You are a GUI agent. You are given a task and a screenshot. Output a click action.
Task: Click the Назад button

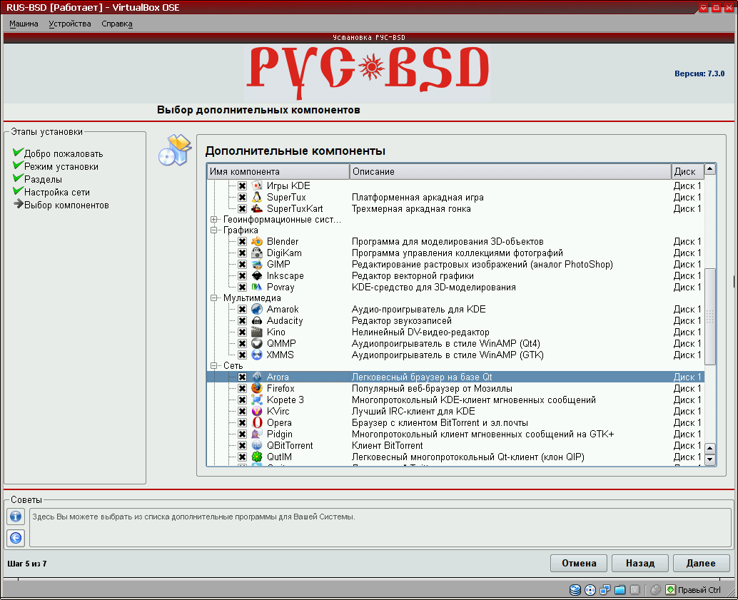click(640, 564)
